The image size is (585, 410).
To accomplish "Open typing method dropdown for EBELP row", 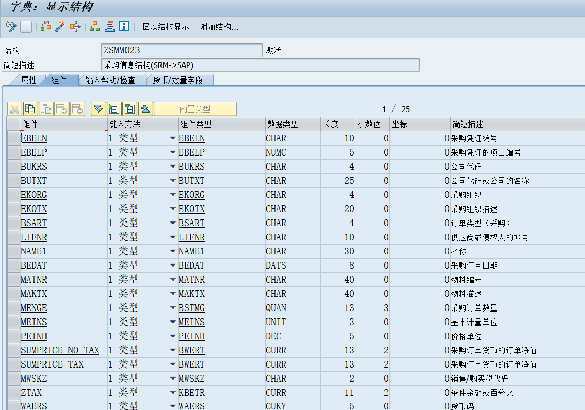I will tap(173, 152).
